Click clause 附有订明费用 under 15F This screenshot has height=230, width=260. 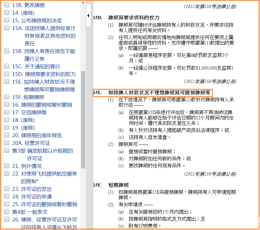[145, 226]
